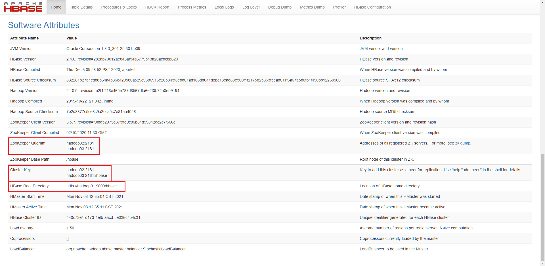Click the Coprocessors label
The image size is (545, 266).
(22, 238)
